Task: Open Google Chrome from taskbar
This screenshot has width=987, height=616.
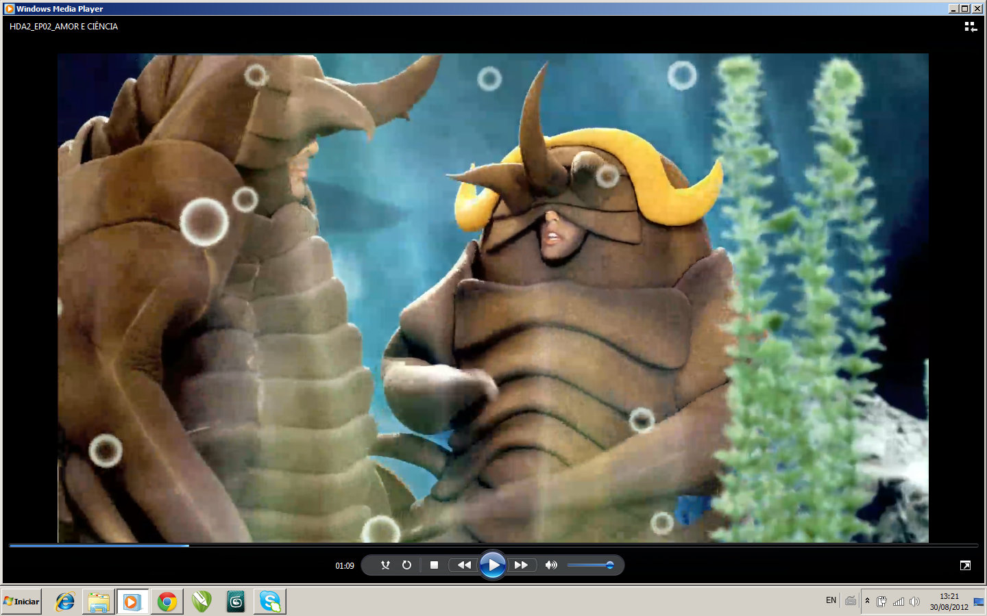Action: pos(167,602)
